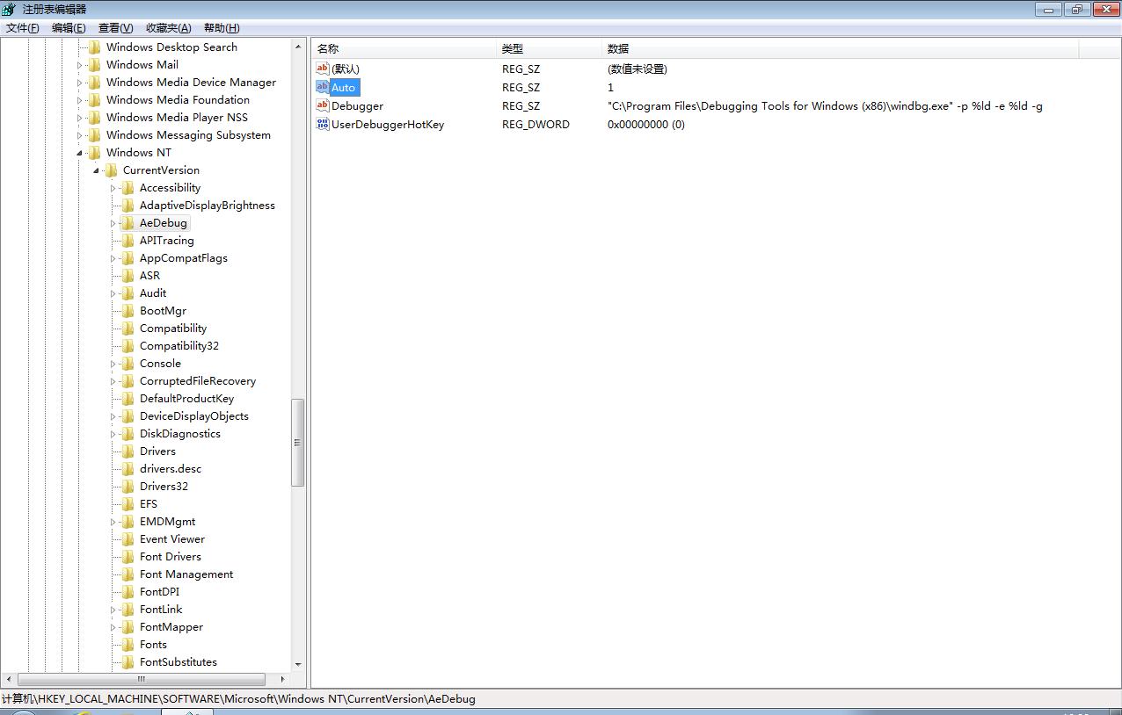
Task: Click the Windows Mail folder icon
Action: [x=95, y=65]
